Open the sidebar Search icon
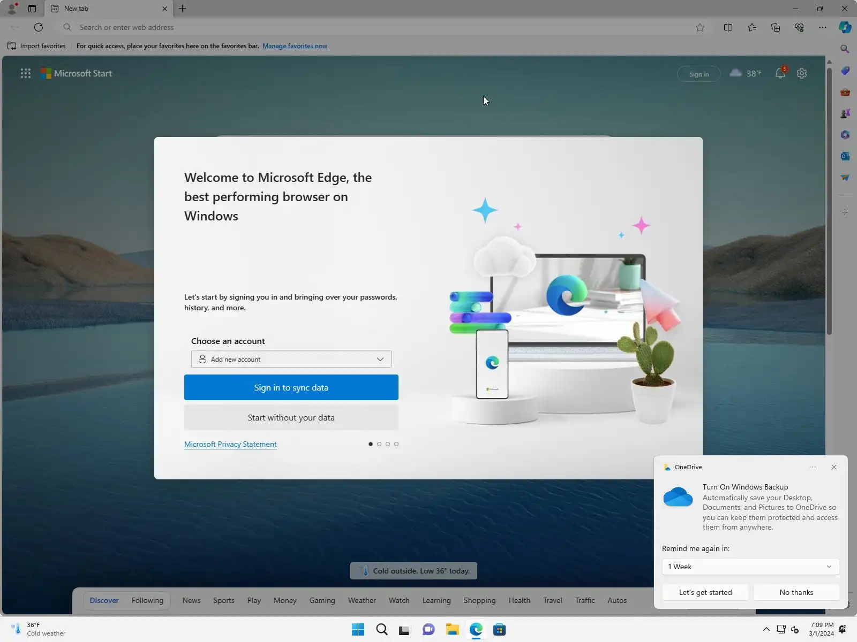Screen dimensions: 857x642 (x=845, y=49)
